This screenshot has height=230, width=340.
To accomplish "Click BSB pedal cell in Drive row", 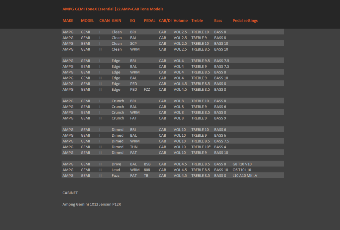I will pyautogui.click(x=147, y=164).
